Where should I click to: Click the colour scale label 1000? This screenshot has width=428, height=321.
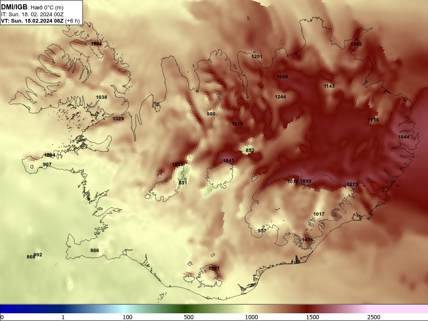point(251,317)
